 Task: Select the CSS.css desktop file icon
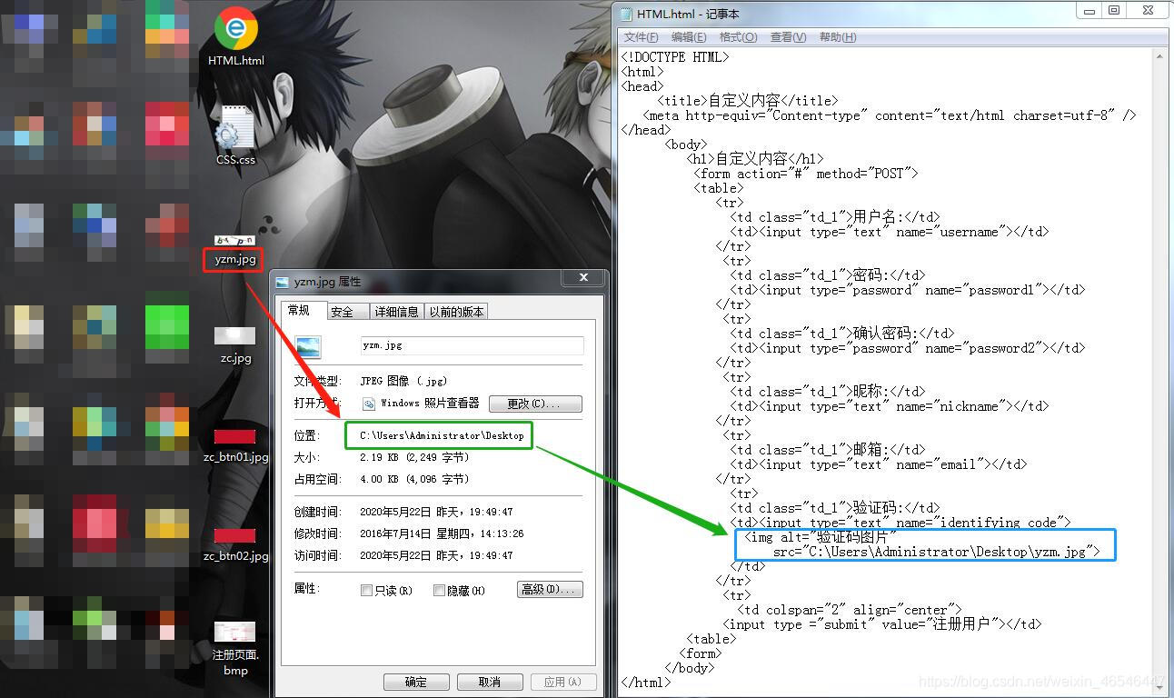[235, 135]
